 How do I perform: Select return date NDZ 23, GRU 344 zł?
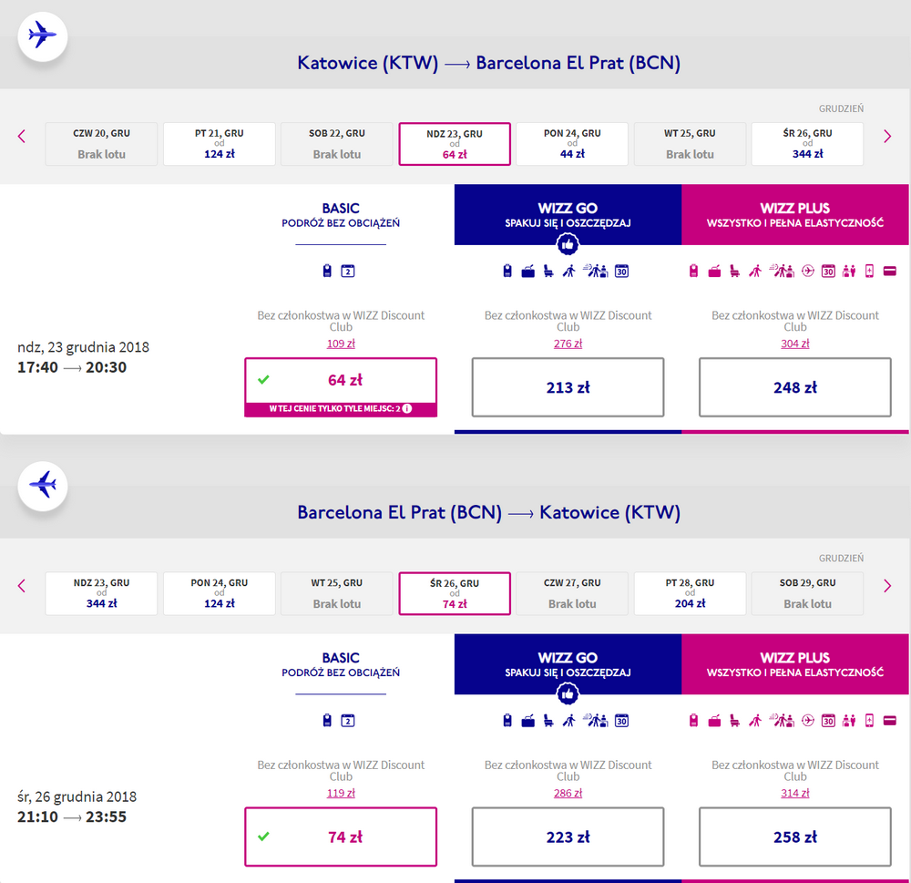101,593
